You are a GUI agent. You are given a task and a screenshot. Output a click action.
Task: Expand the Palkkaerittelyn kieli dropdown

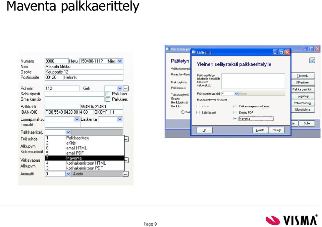click(236, 94)
